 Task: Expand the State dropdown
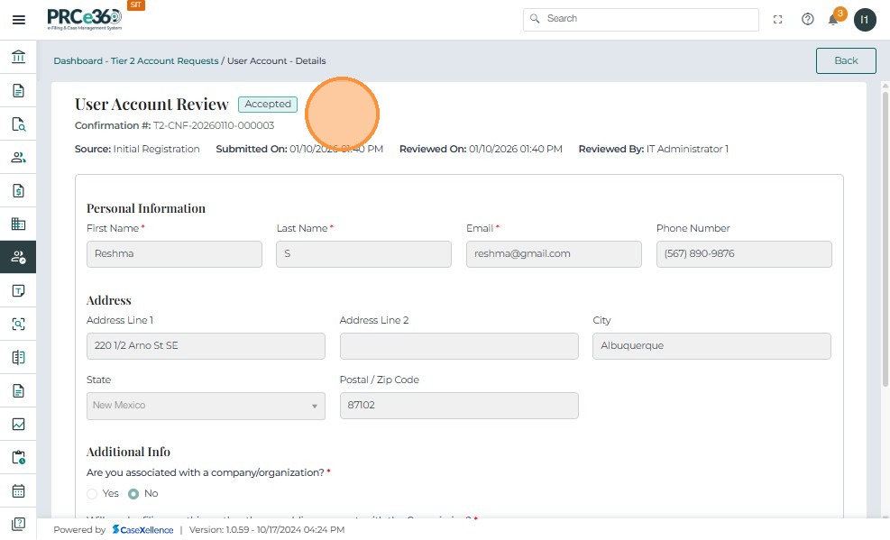(206, 406)
